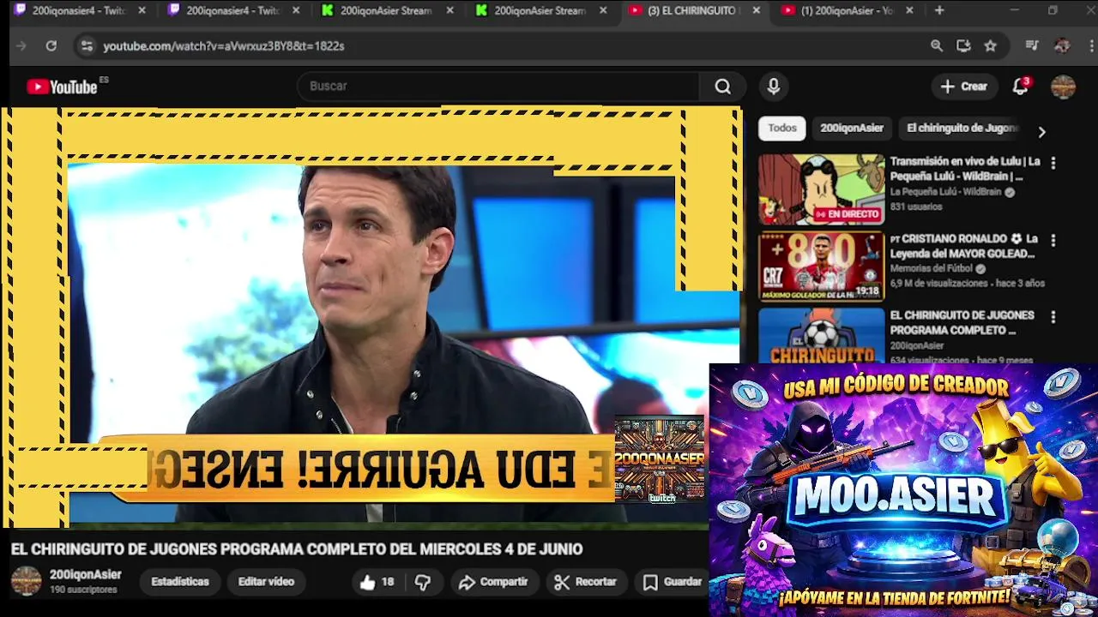Open the browser media controls icon

pos(1032,46)
